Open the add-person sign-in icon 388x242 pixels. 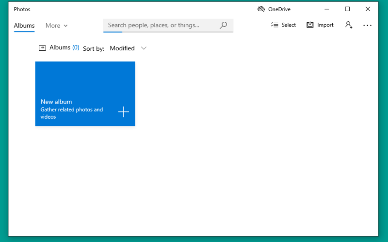[349, 25]
